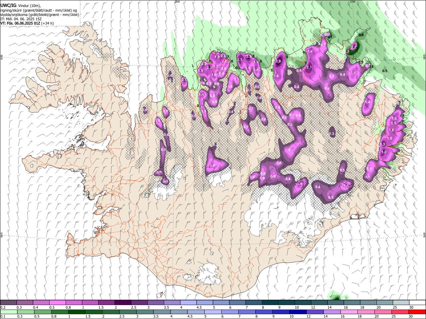Click the '0.8' label under the upper legend bar
Screen dimensions: 426x319
tap(68, 307)
